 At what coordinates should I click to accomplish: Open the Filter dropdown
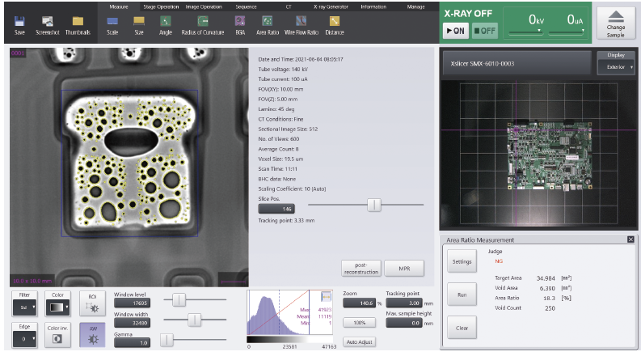point(24,307)
